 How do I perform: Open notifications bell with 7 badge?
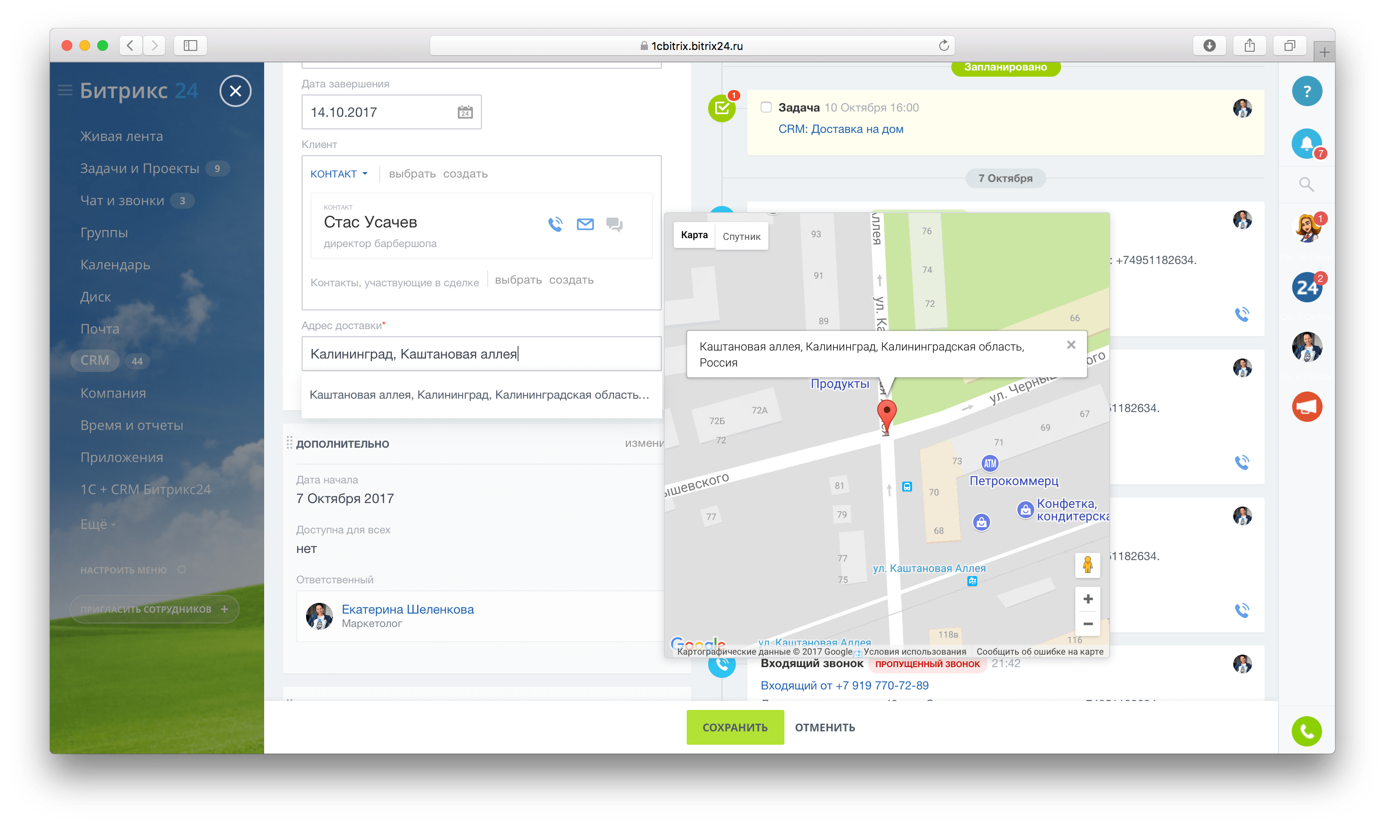pos(1306,144)
